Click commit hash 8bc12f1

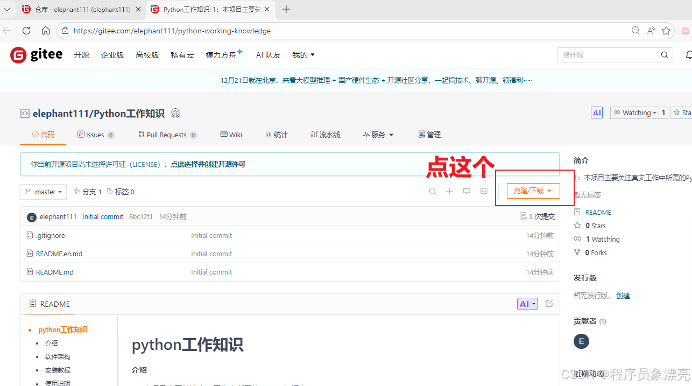click(141, 216)
